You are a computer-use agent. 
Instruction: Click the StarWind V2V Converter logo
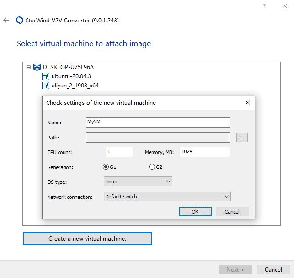click(x=20, y=20)
